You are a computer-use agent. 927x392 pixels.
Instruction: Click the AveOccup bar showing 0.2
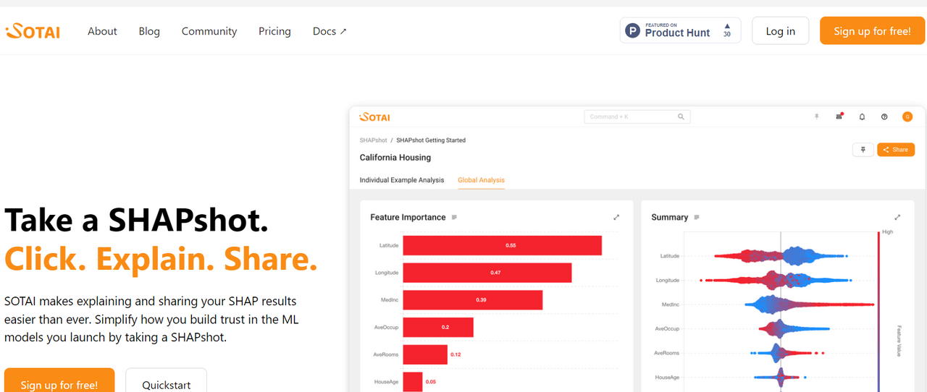pos(438,327)
